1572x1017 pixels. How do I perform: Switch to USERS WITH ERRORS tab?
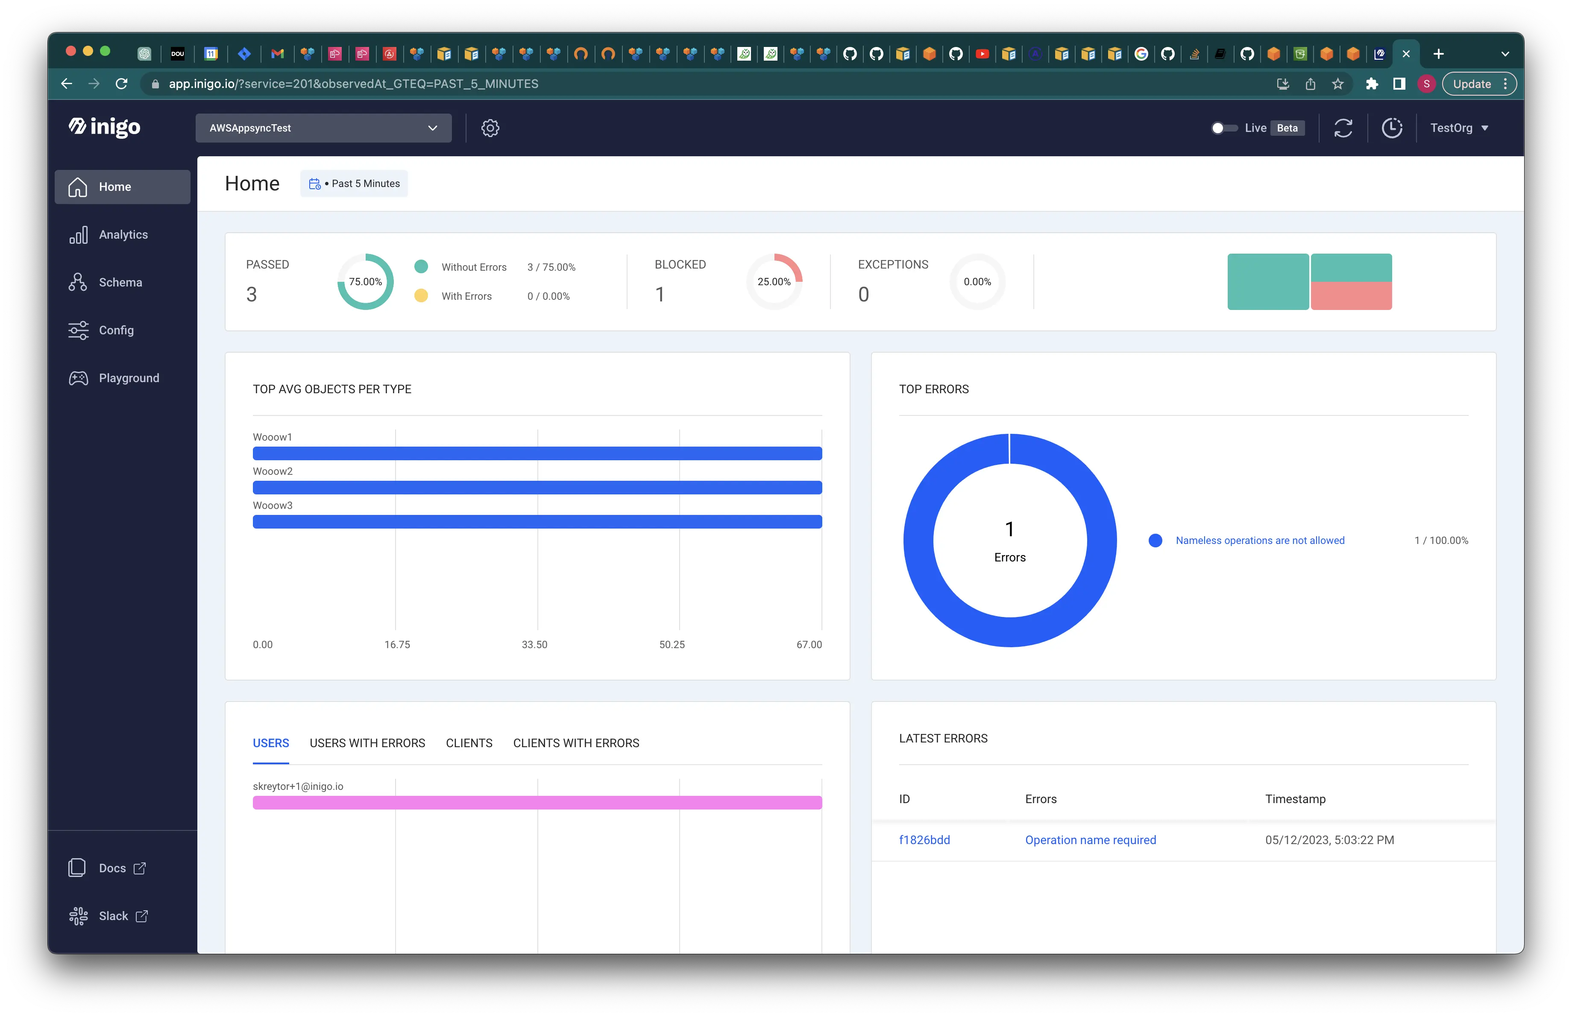[x=367, y=743]
